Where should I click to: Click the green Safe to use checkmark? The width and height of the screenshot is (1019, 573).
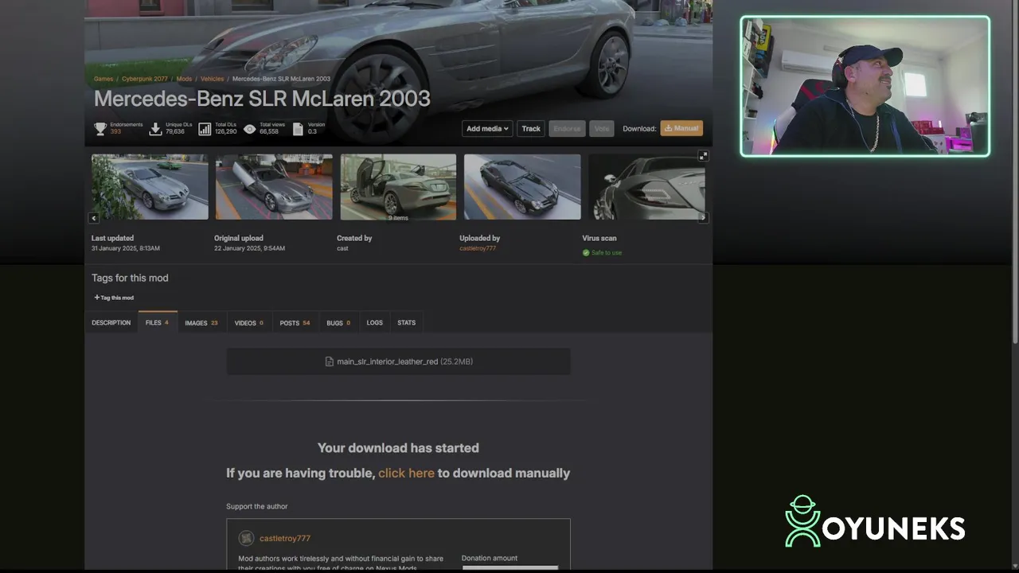click(x=586, y=253)
